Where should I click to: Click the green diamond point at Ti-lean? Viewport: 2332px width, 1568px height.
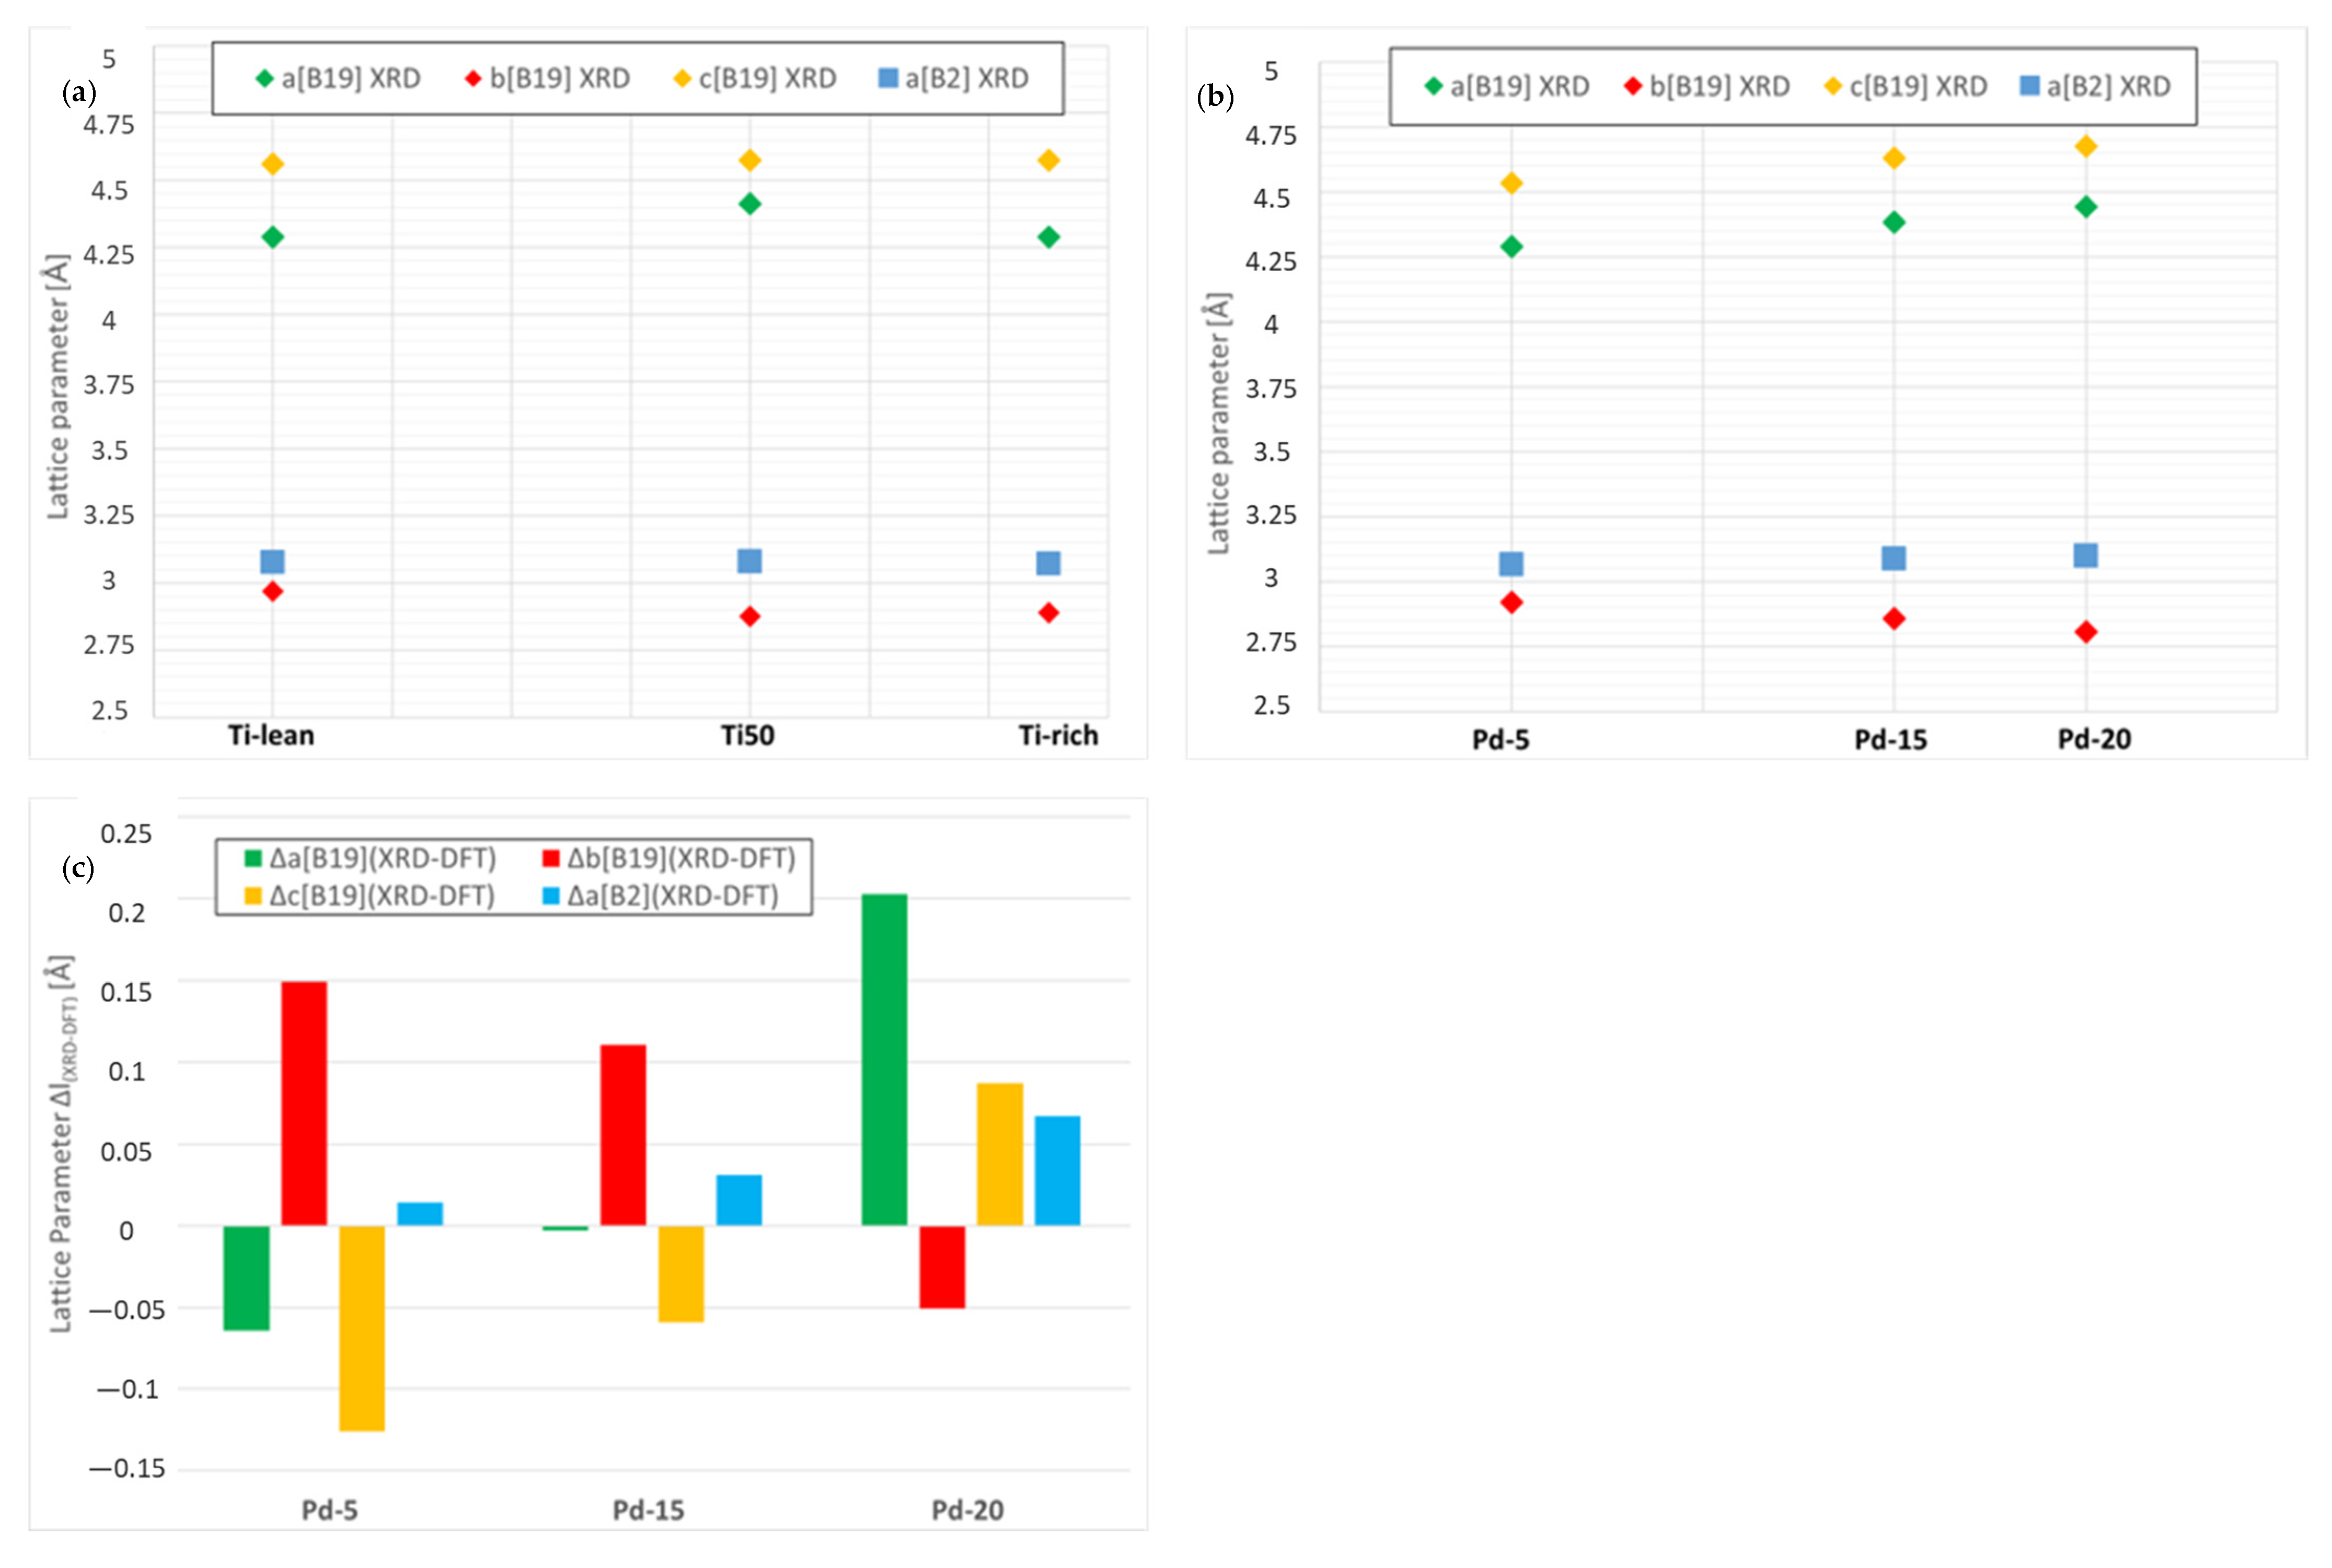tap(272, 237)
